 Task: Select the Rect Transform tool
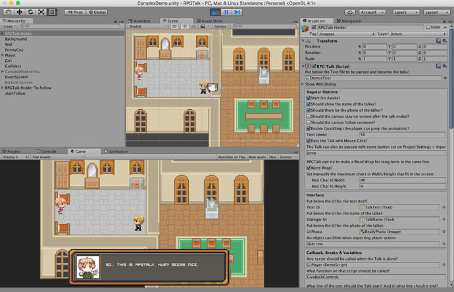[52, 12]
